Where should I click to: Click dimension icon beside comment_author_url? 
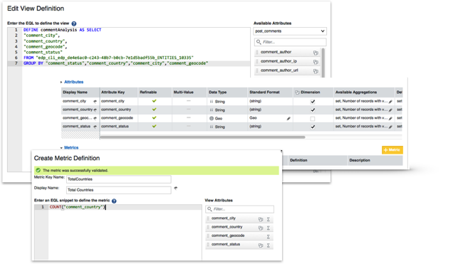316,71
